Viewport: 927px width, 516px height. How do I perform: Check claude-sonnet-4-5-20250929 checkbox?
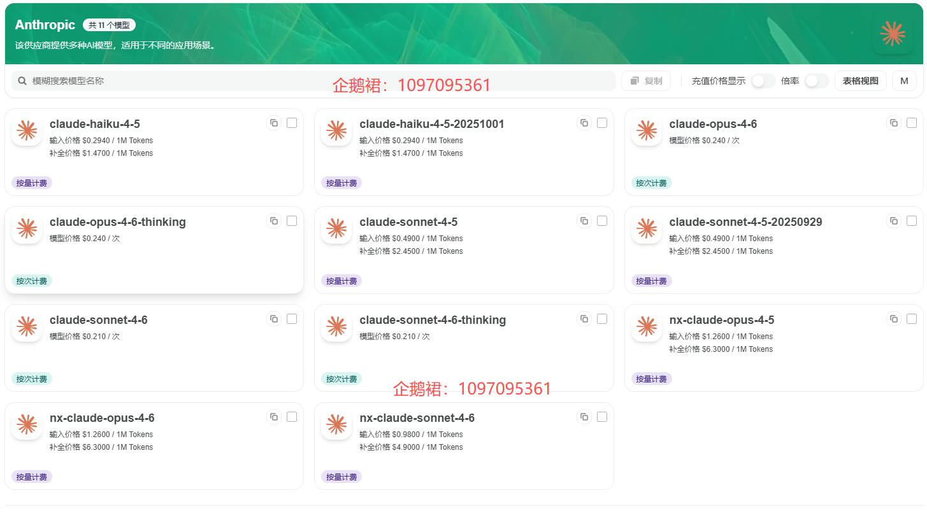[x=912, y=221]
